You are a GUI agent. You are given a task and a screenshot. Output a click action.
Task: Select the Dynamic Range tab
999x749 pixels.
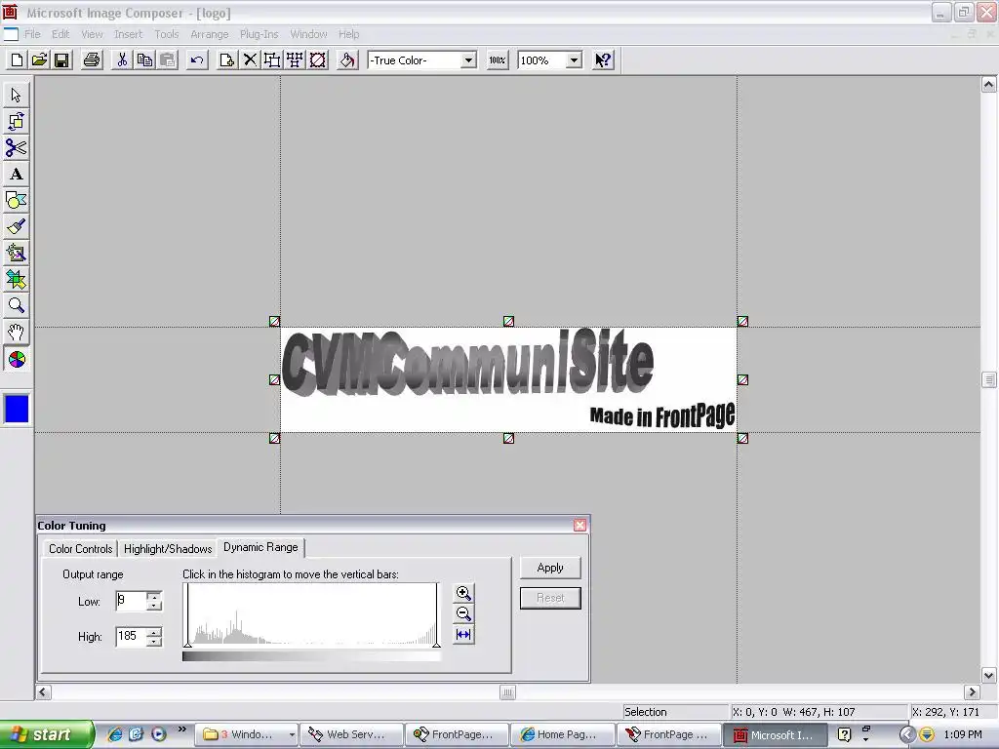coord(260,547)
